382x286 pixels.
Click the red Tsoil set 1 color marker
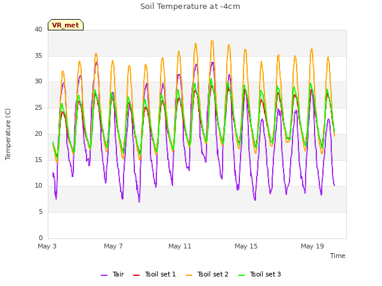point(136,275)
